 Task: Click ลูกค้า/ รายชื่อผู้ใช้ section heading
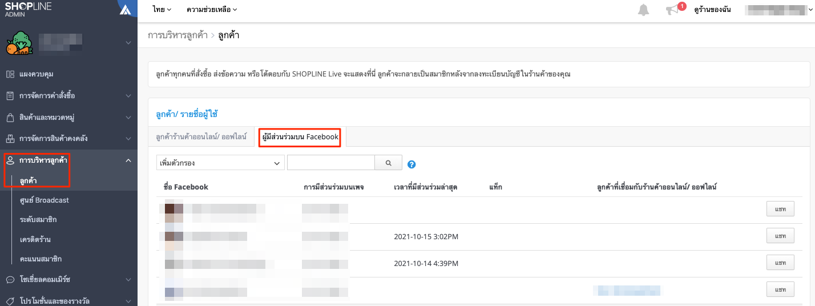tap(187, 114)
